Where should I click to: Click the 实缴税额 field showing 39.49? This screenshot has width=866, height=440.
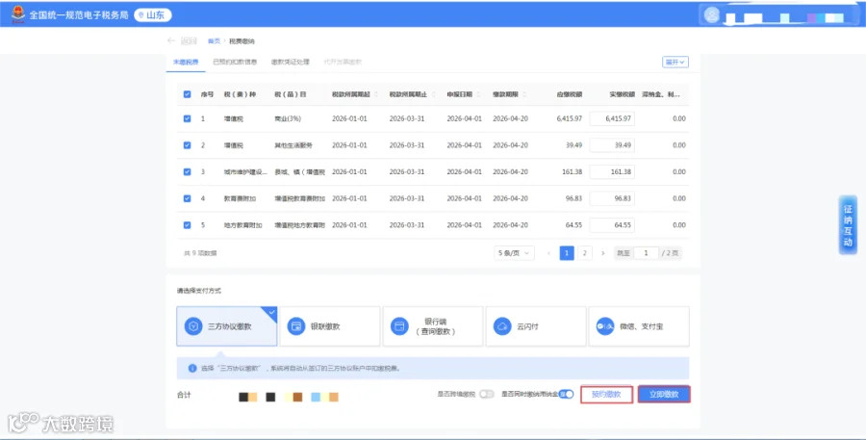[612, 145]
